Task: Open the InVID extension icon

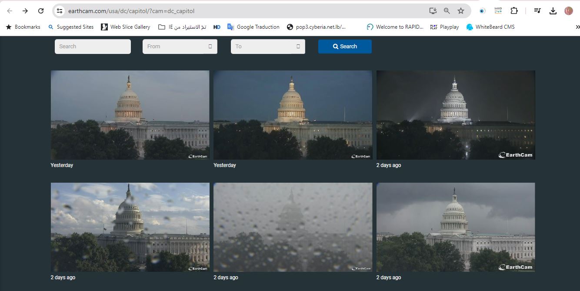Action: 498,11
